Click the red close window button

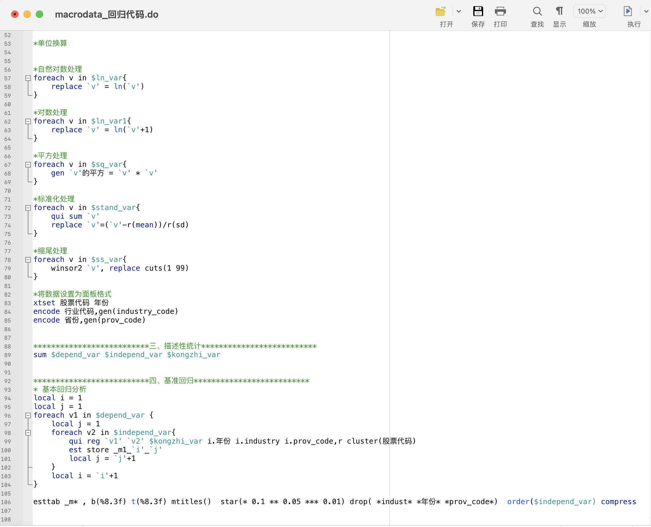coord(15,14)
